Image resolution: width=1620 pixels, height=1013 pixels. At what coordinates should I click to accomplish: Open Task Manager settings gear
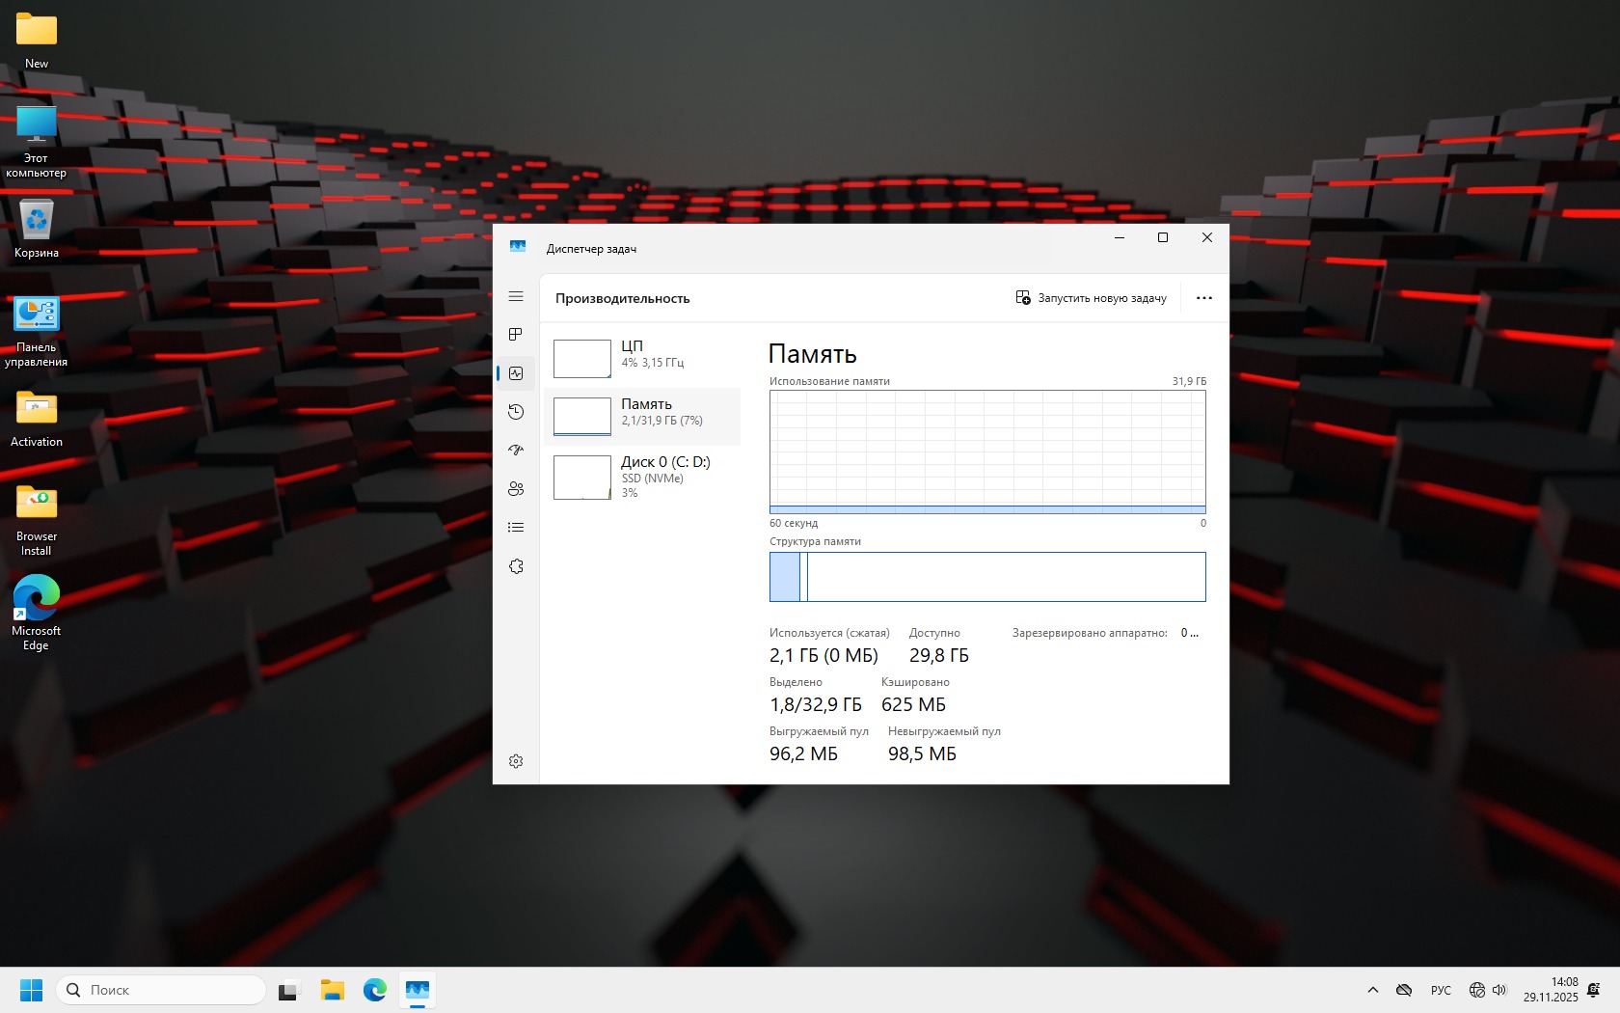[x=516, y=761]
